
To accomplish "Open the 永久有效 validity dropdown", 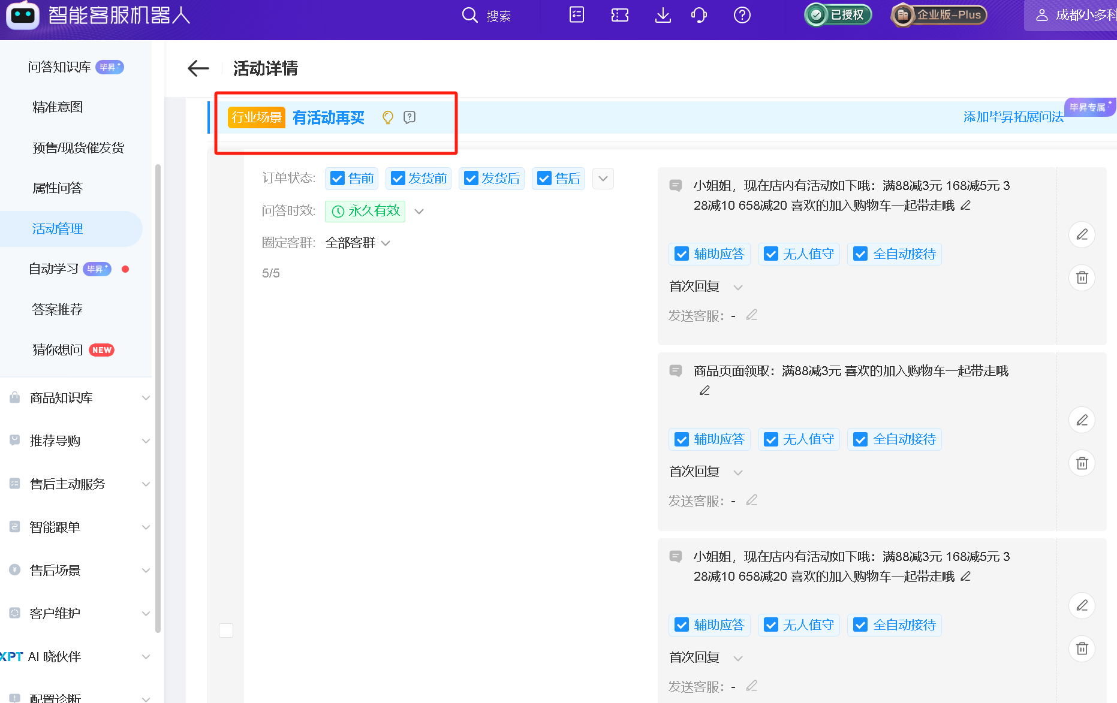I will [x=419, y=211].
